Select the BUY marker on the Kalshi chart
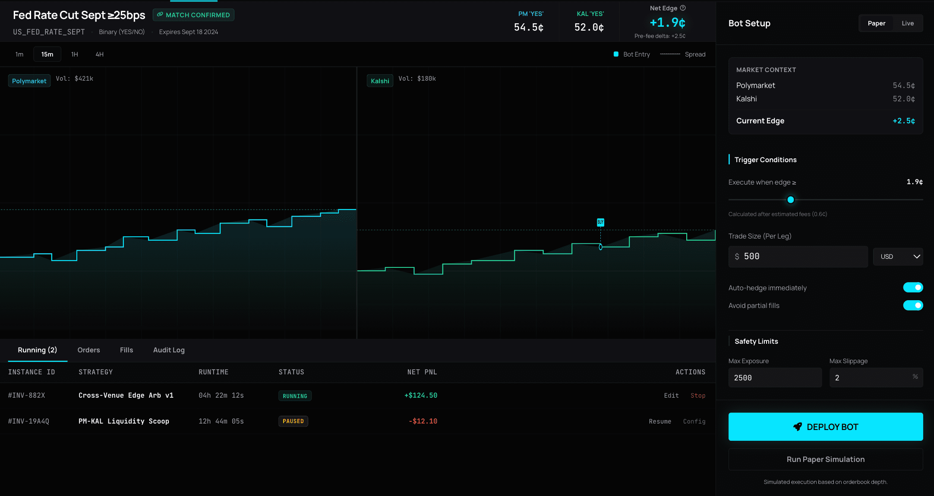Screen dimensions: 934x496 [x=600, y=222]
